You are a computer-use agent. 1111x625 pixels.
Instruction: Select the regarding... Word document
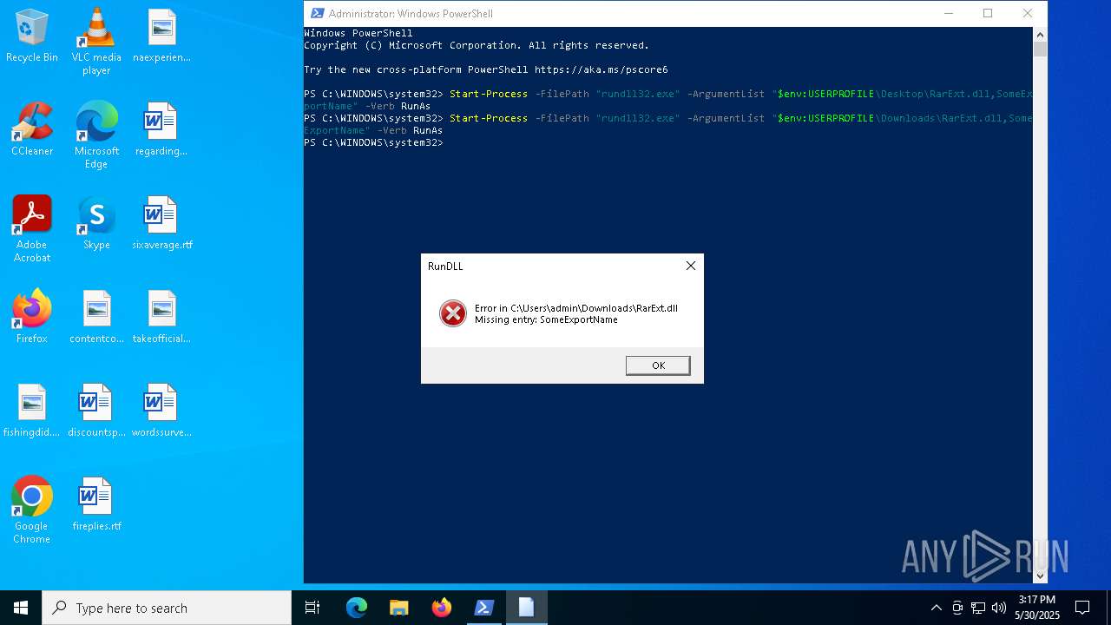coord(161,128)
